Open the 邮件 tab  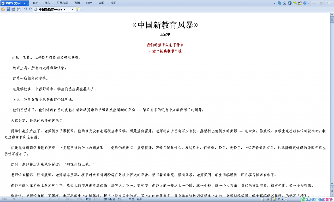tap(89, 3)
